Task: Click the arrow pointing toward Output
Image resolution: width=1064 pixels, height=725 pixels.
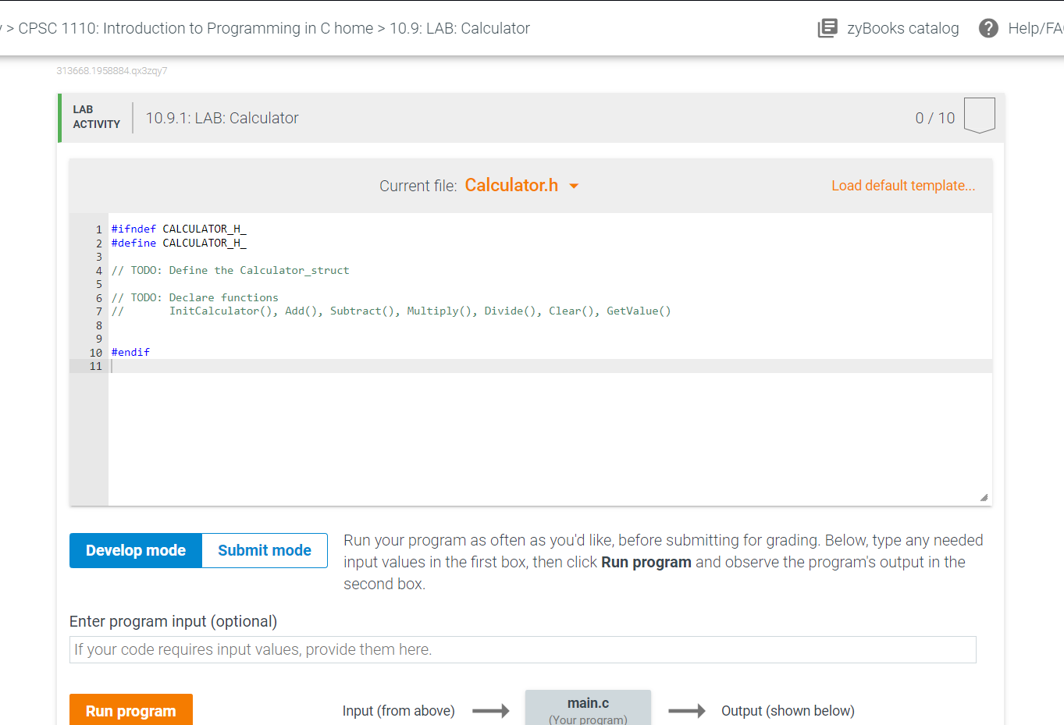Action: point(686,710)
